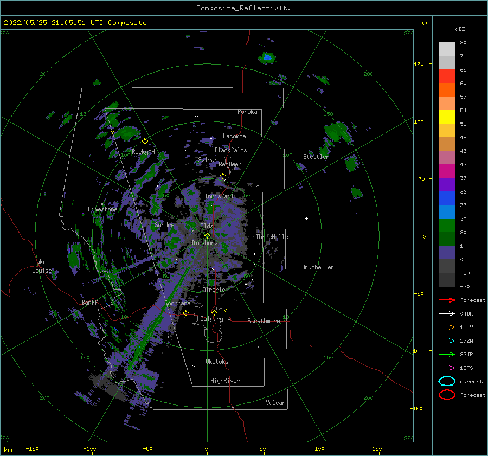Viewport: 488px width, 456px height.
Task: Click the Okotoks label
Action: 217,362
